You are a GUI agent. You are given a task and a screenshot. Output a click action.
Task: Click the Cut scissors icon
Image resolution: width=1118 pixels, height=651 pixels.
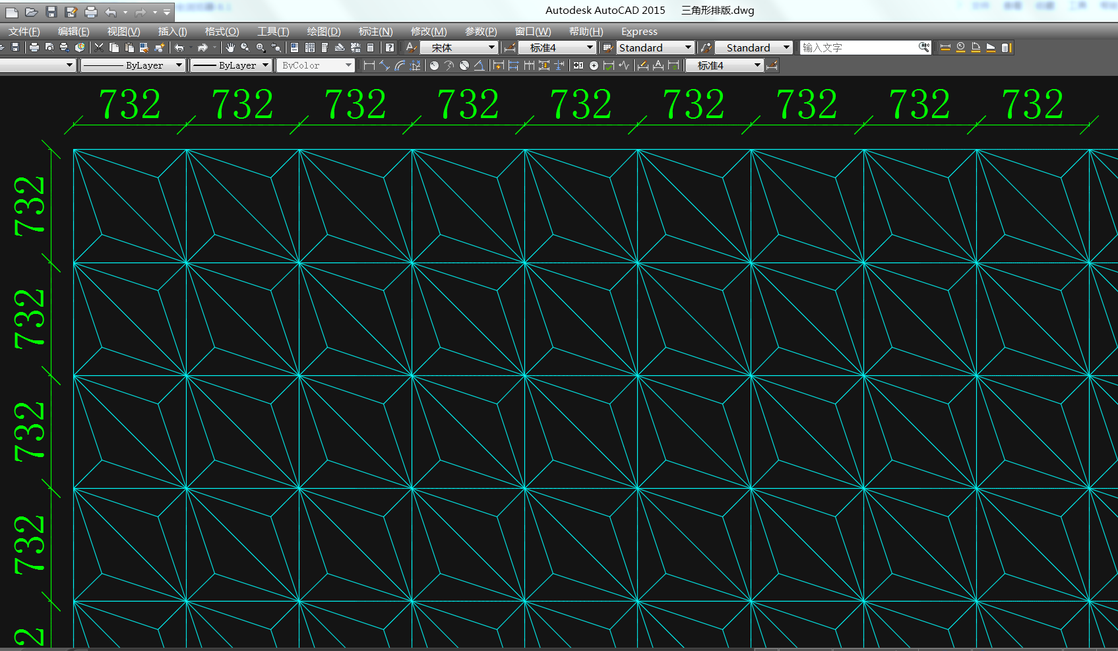(x=99, y=47)
